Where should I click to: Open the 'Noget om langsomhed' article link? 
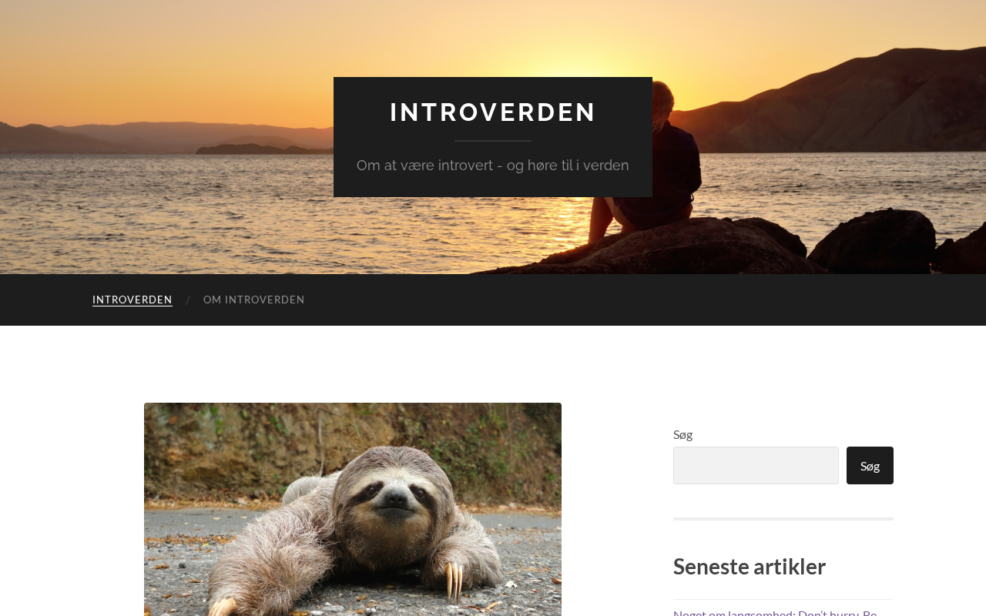pyautogui.click(x=775, y=611)
